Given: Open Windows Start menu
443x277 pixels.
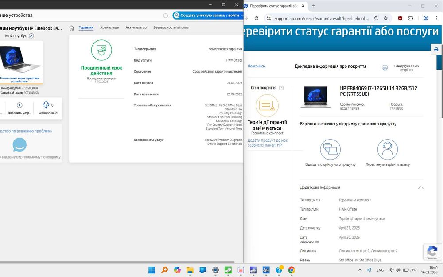Looking at the screenshot, I should pyautogui.click(x=152, y=270).
